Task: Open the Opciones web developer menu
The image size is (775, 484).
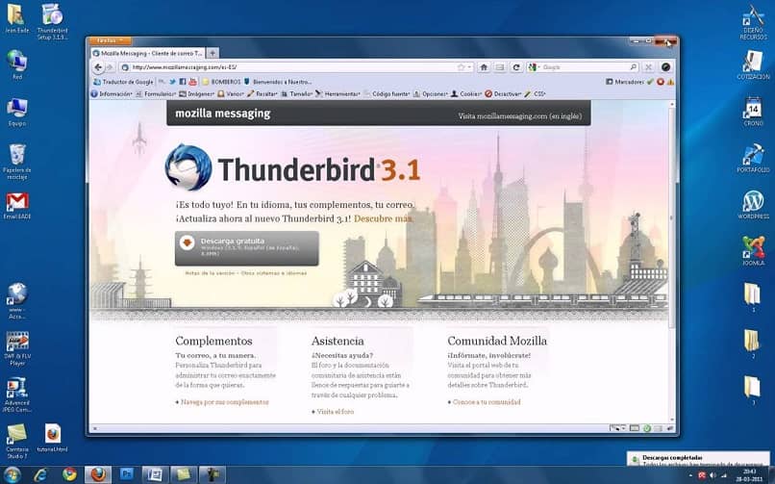Action: tap(430, 94)
